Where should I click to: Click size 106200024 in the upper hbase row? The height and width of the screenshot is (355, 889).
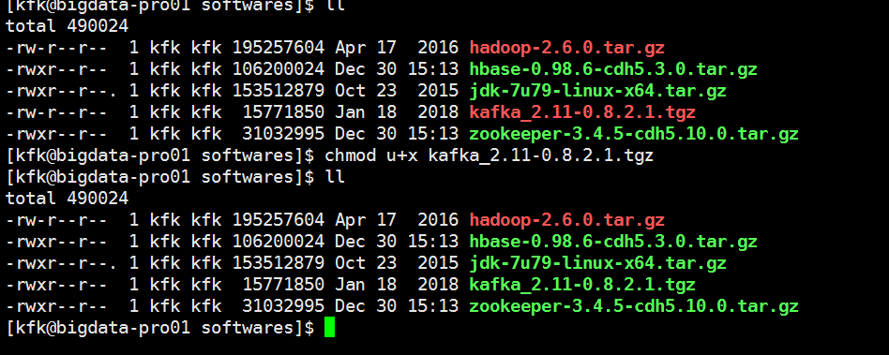click(278, 69)
